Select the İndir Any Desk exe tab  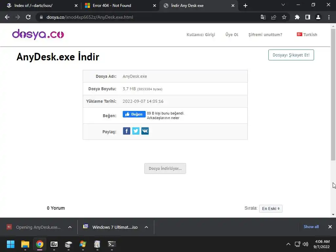coord(199,6)
